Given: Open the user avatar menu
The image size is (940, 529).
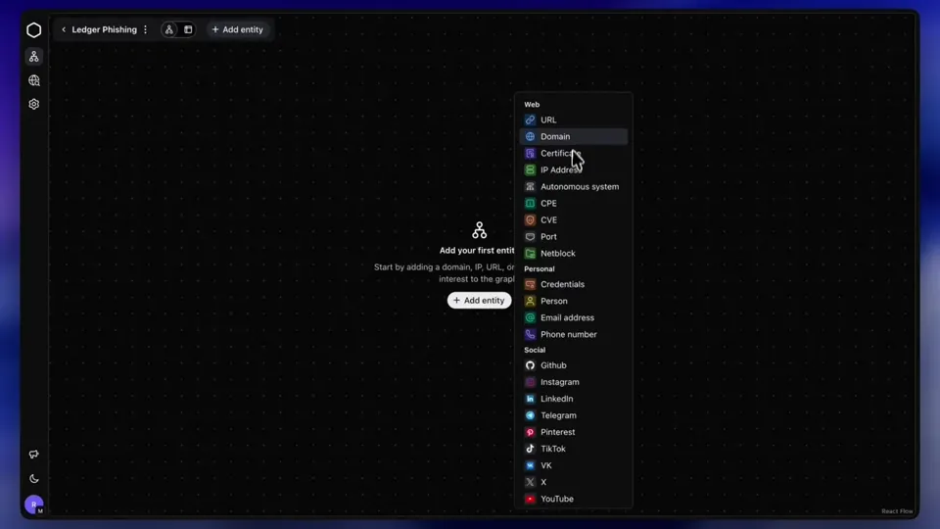Looking at the screenshot, I should click(x=34, y=505).
